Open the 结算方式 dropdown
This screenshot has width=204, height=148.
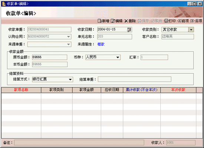coord(70,80)
